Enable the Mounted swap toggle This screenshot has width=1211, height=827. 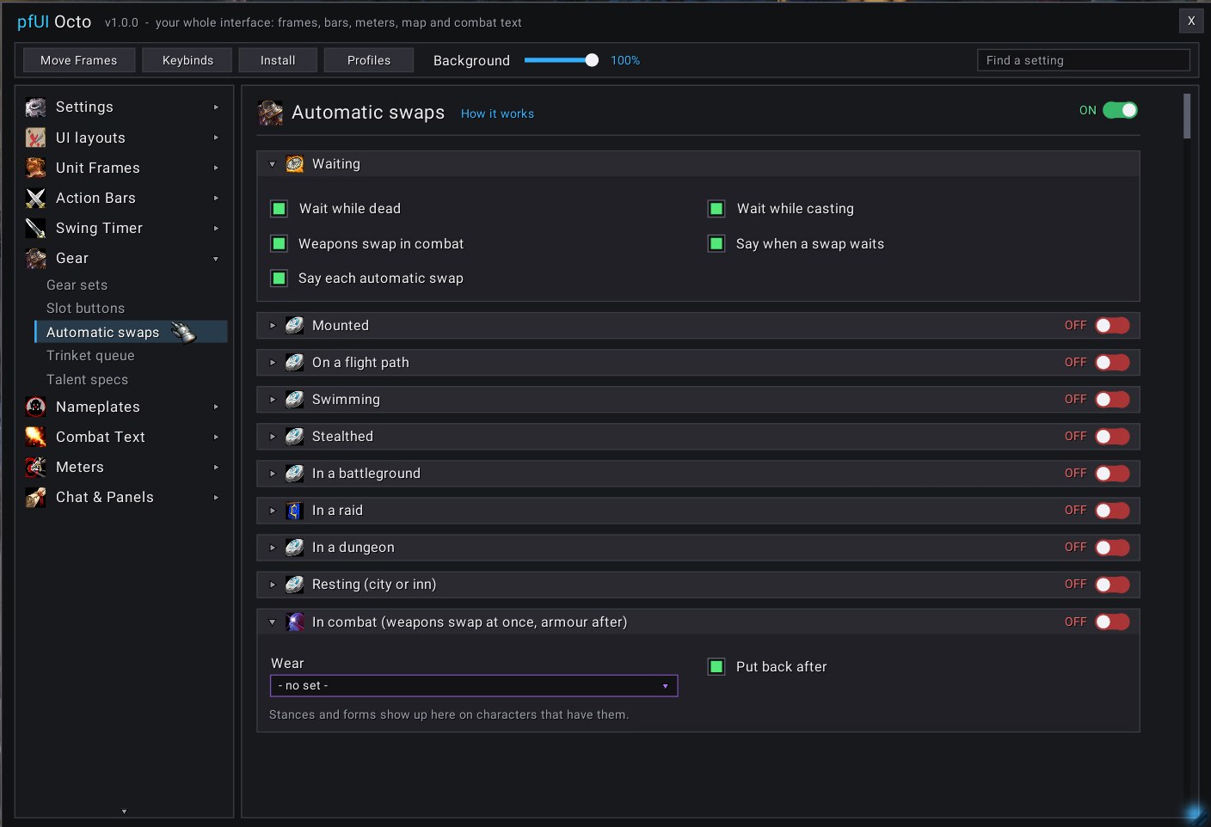1112,325
